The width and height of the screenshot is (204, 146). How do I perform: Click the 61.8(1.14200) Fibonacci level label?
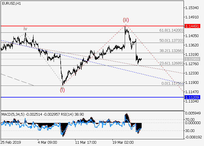click(171, 30)
